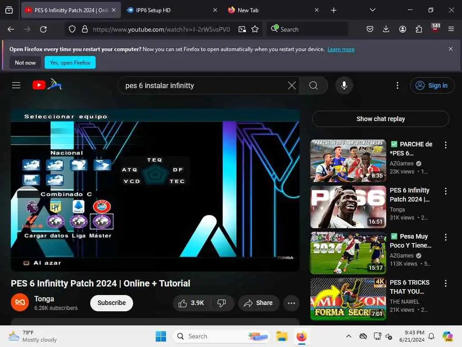
Task: Like the video with thumbs up
Action: tap(191, 303)
